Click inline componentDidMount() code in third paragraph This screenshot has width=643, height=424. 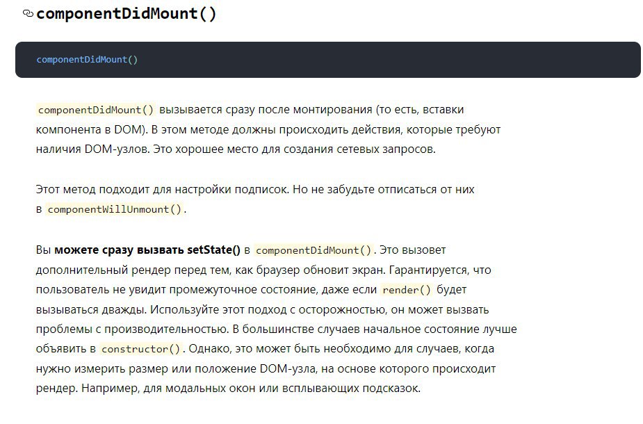pyautogui.click(x=314, y=250)
